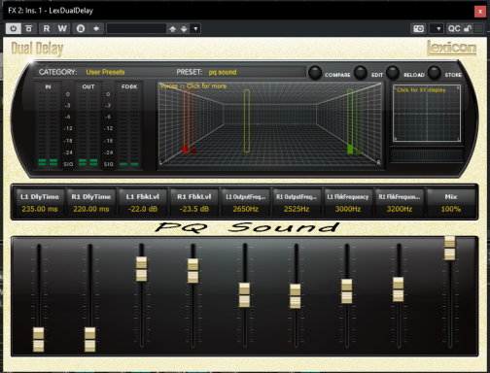Click the IN level meter

point(48,125)
